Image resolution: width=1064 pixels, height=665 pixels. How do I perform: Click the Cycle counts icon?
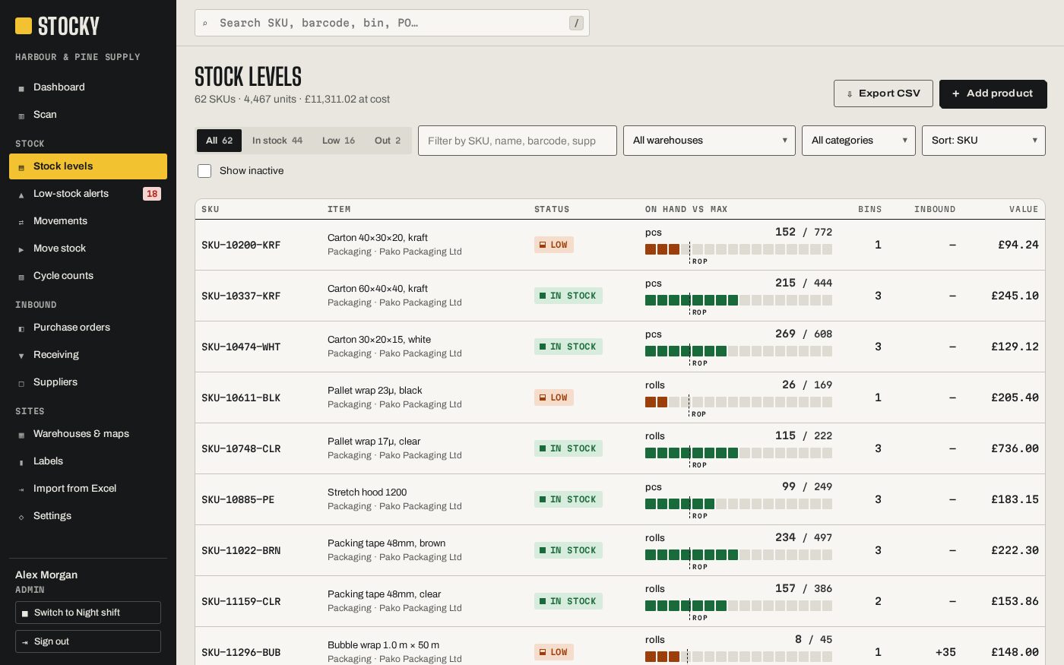point(21,277)
